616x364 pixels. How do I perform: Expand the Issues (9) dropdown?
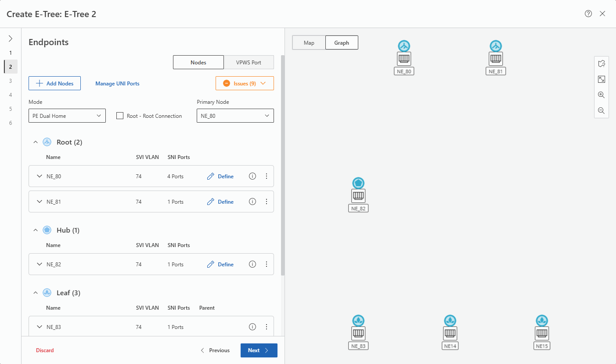coord(245,83)
